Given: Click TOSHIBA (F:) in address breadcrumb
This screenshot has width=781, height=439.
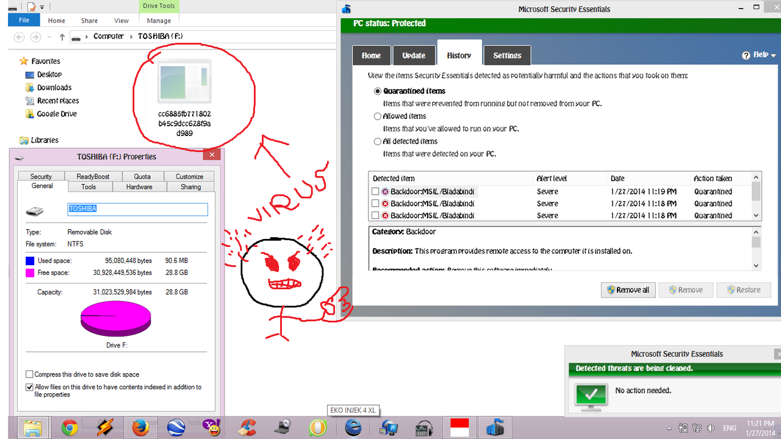Looking at the screenshot, I should point(160,37).
